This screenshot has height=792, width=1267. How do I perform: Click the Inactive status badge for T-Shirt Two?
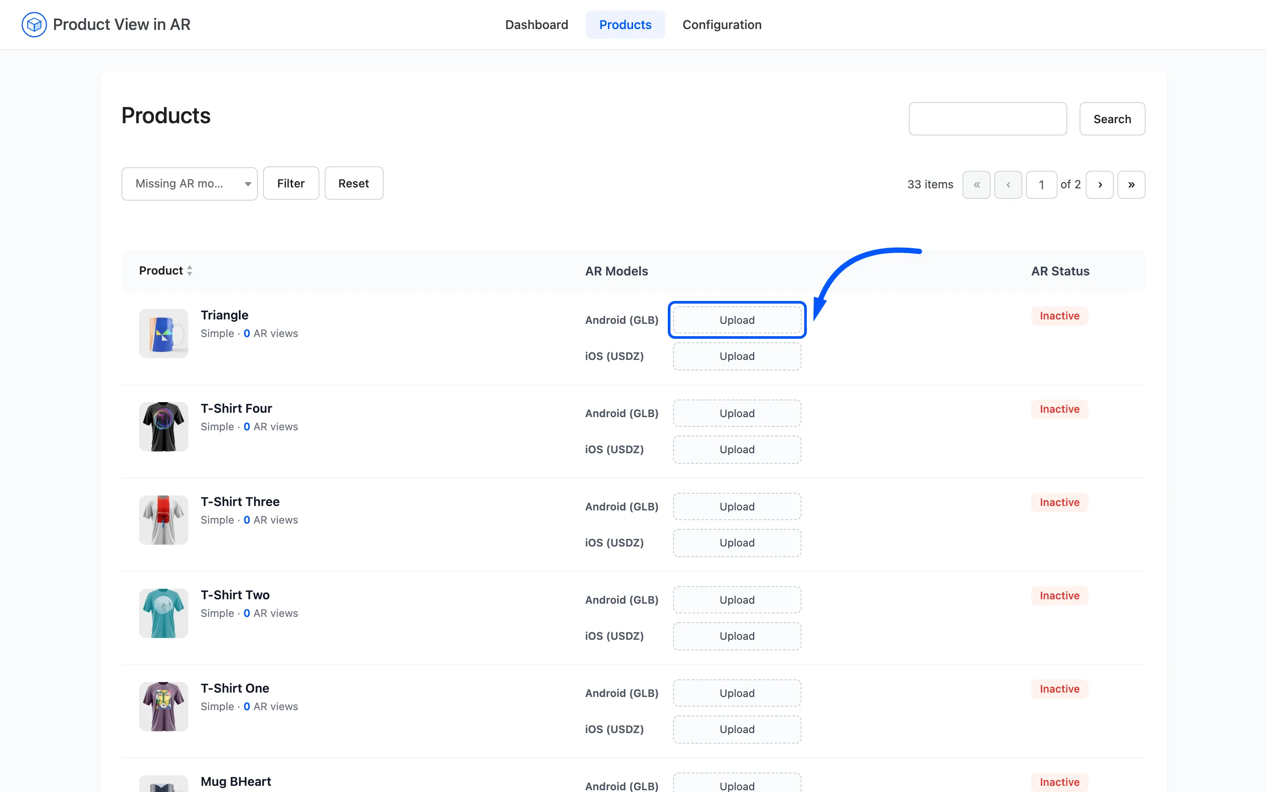1059,595
